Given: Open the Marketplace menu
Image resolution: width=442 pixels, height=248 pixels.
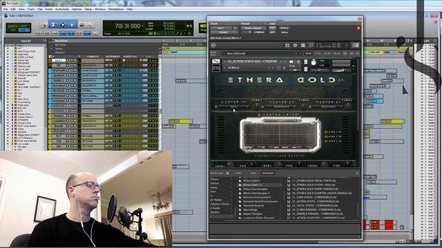Looking at the screenshot, I should (116, 9).
